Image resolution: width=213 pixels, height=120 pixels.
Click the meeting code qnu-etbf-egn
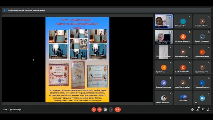click(16, 110)
